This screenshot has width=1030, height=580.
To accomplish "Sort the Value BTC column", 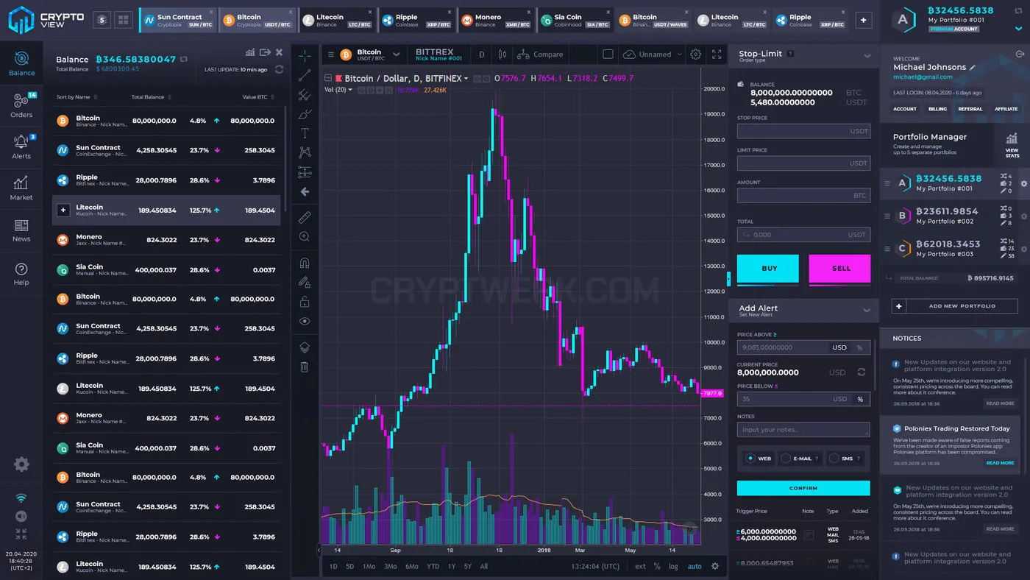I will pyautogui.click(x=260, y=97).
